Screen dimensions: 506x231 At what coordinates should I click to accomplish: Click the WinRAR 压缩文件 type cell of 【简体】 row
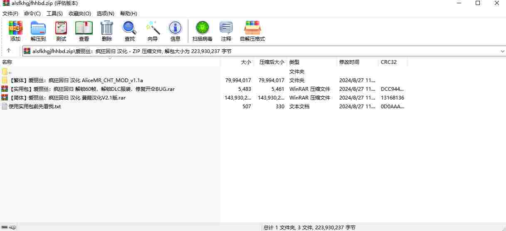pos(310,97)
